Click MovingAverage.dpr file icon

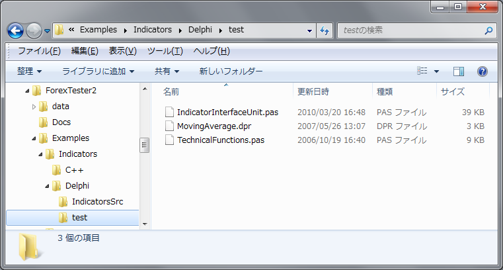click(169, 126)
